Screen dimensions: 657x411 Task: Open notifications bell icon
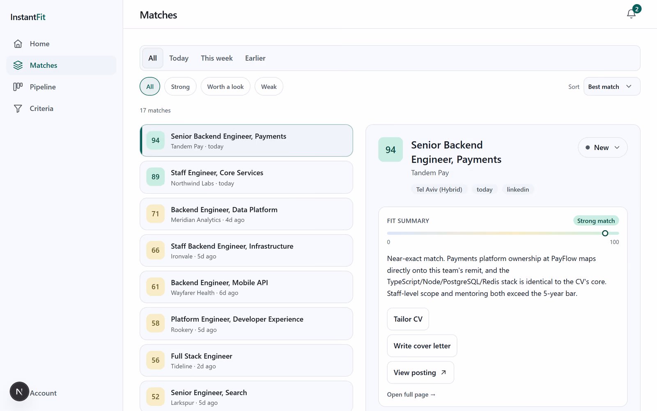(x=631, y=14)
